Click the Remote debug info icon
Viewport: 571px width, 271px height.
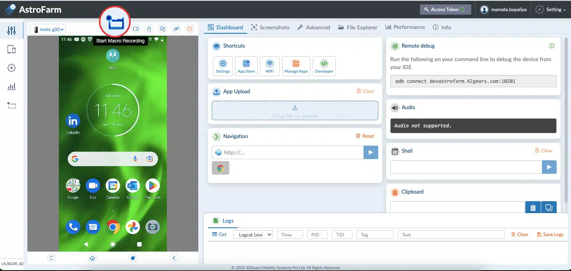click(x=552, y=46)
